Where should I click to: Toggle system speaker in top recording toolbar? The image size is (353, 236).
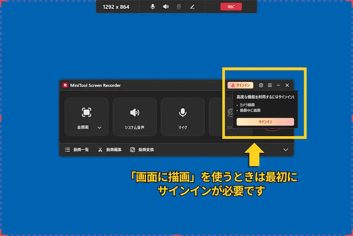click(166, 7)
